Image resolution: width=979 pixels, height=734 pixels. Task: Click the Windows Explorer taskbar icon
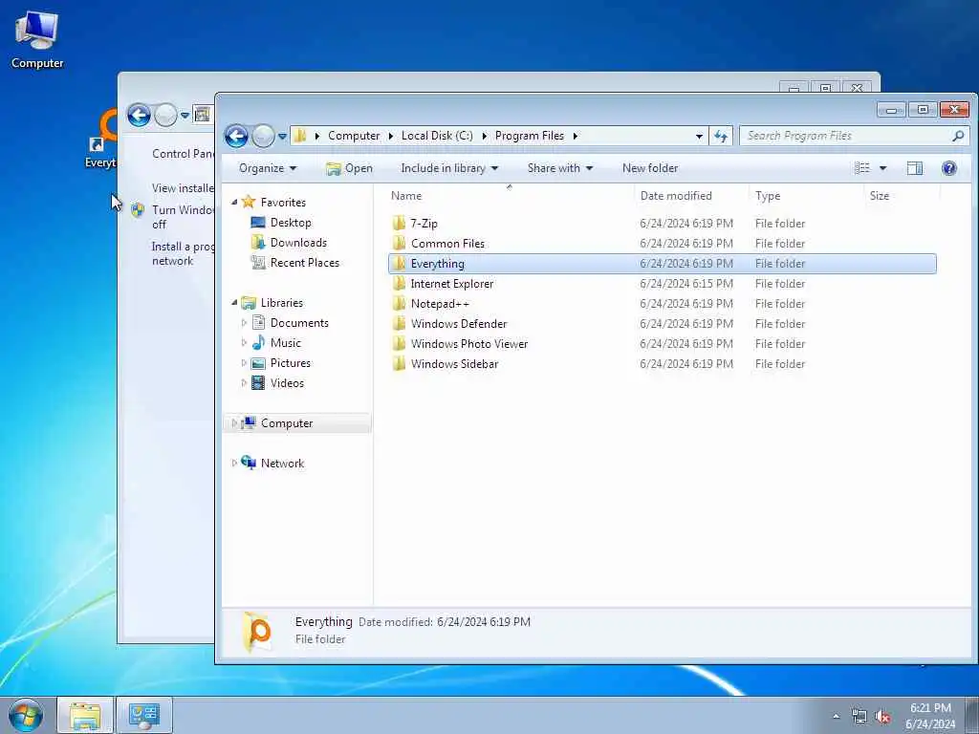(x=85, y=716)
